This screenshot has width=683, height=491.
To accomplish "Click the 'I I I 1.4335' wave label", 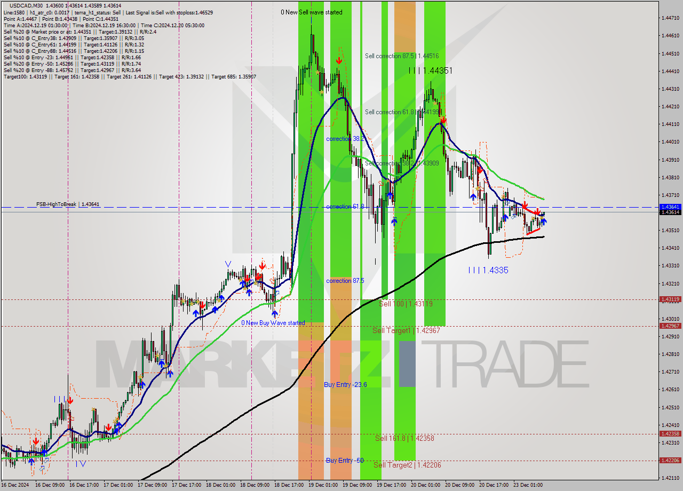I will click(488, 270).
